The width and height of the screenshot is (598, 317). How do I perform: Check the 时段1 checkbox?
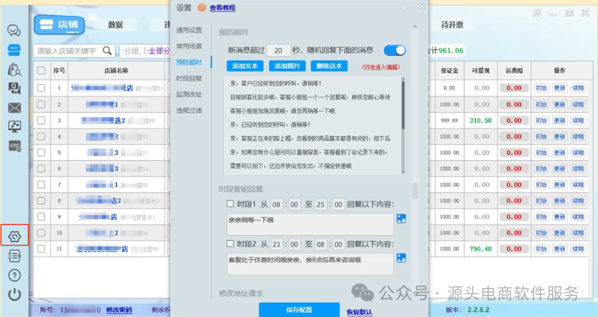click(x=230, y=204)
